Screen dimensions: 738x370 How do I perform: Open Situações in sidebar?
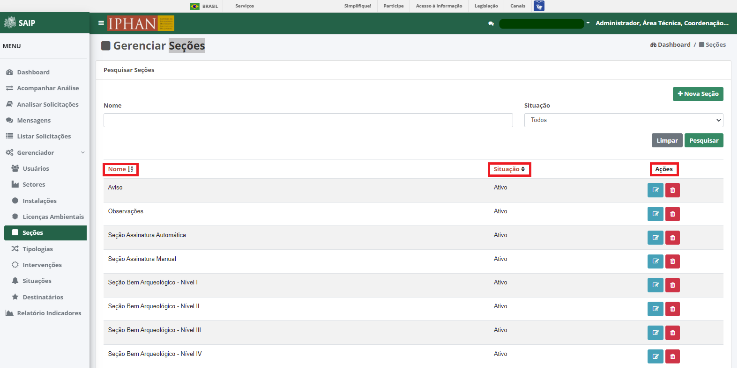(x=37, y=281)
